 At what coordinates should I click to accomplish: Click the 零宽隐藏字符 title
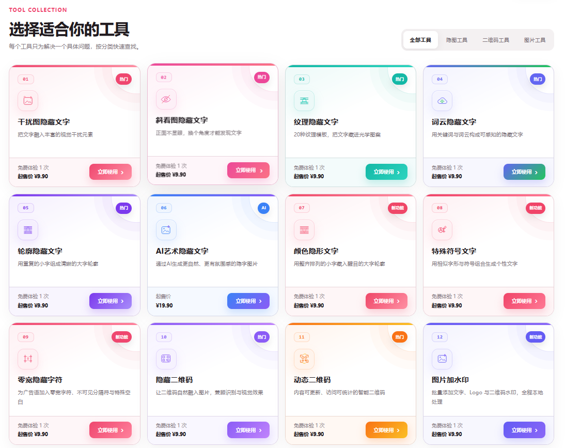(40, 379)
